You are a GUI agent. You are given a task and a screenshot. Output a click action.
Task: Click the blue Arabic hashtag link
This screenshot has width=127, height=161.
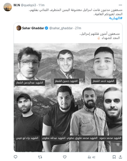(x=116, y=18)
